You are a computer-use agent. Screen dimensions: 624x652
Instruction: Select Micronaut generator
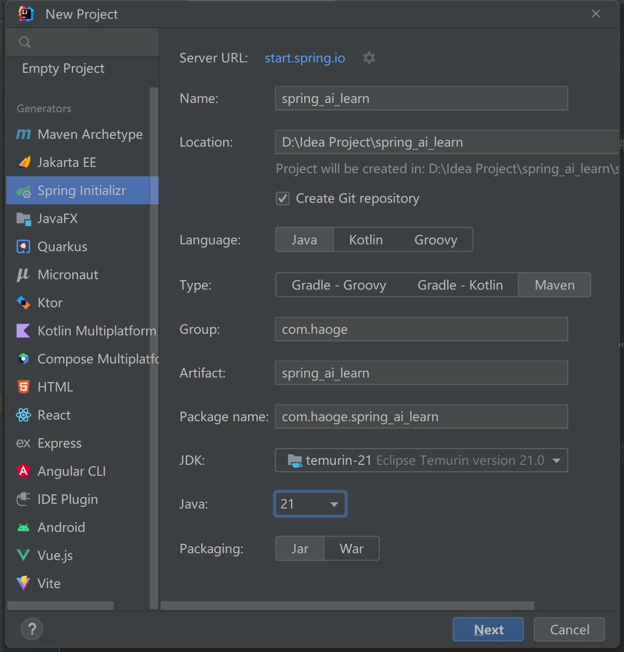[78, 275]
